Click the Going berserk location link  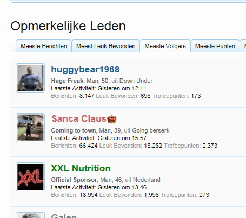151,130
